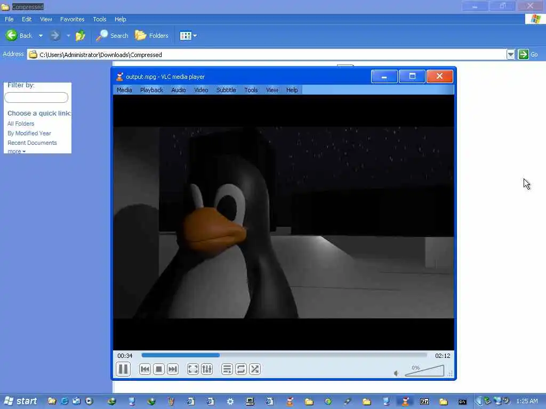Show VLC extended settings equalizer icon
This screenshot has height=409, width=546.
click(207, 369)
